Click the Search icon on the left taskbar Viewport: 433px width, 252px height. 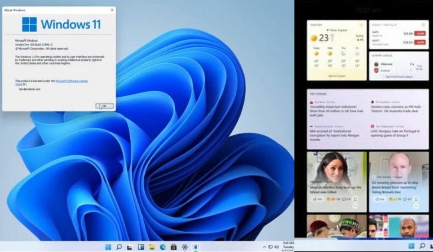[x=119, y=247]
